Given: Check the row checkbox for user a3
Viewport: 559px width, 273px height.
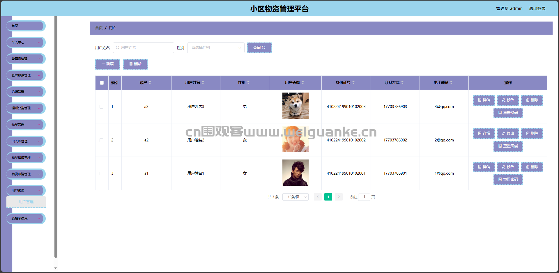Looking at the screenshot, I should coord(101,107).
